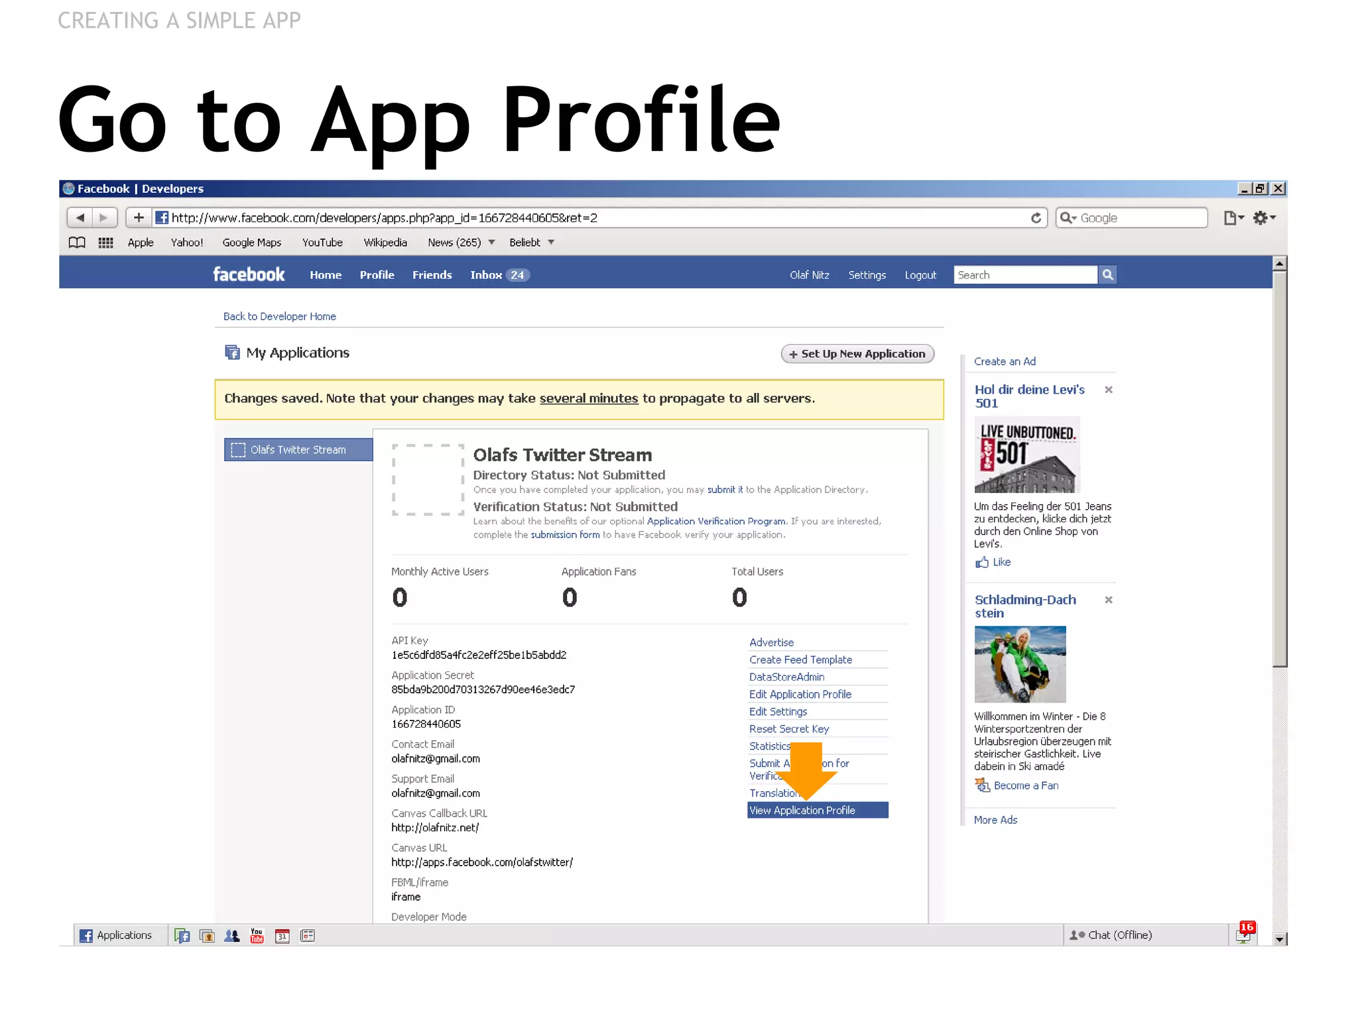The image size is (1358, 1018).
Task: Open the submission form link
Action: pyautogui.click(x=565, y=535)
